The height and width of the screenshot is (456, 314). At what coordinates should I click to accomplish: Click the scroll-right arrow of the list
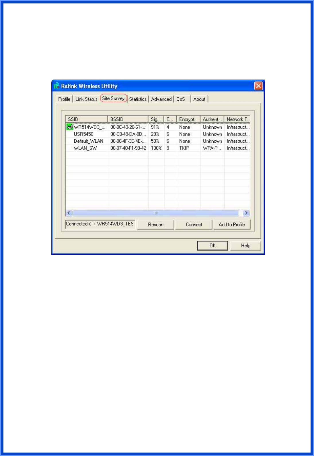click(246, 213)
